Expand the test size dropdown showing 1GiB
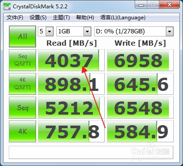The height and width of the screenshot is (166, 183). [88, 31]
